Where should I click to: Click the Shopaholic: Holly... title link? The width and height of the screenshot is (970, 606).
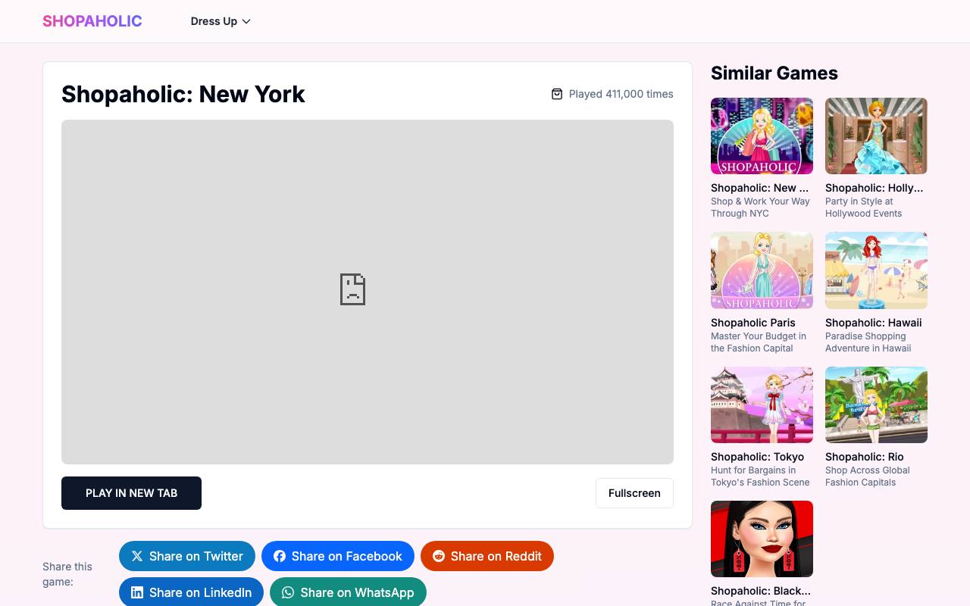[x=875, y=188]
